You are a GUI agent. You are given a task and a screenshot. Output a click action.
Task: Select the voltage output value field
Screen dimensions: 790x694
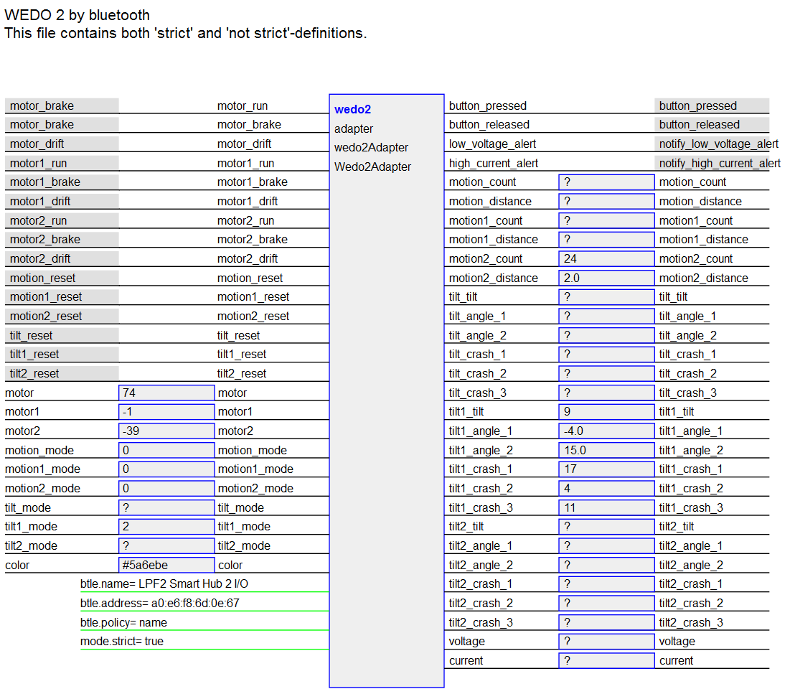point(606,642)
